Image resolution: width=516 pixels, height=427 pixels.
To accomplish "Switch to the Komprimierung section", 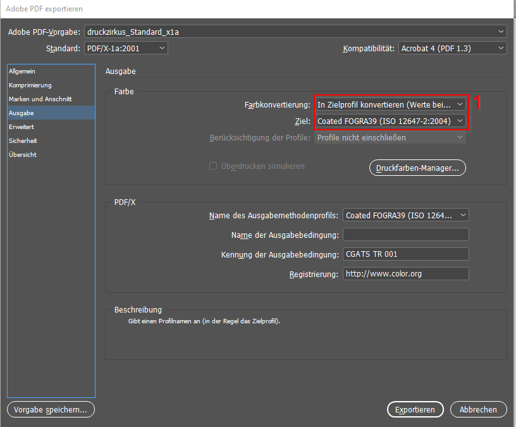I will pyautogui.click(x=30, y=85).
